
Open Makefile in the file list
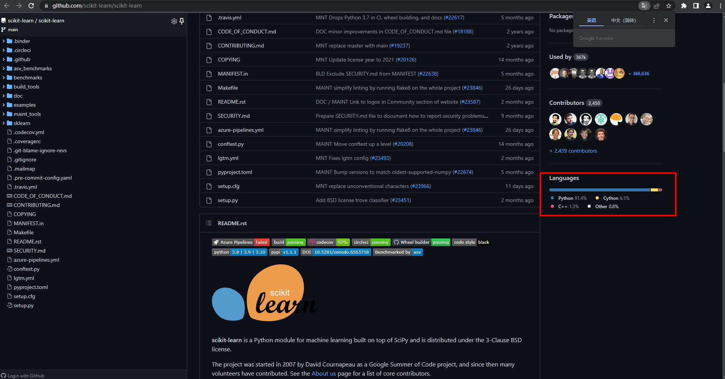click(228, 88)
